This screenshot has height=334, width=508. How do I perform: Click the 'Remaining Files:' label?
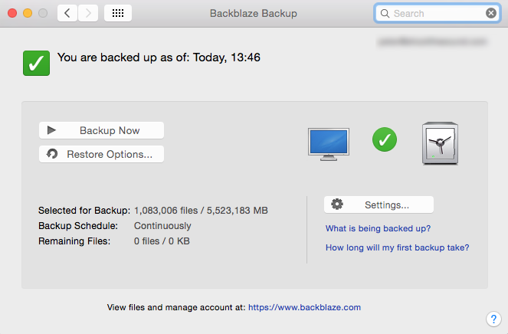pyautogui.click(x=74, y=241)
